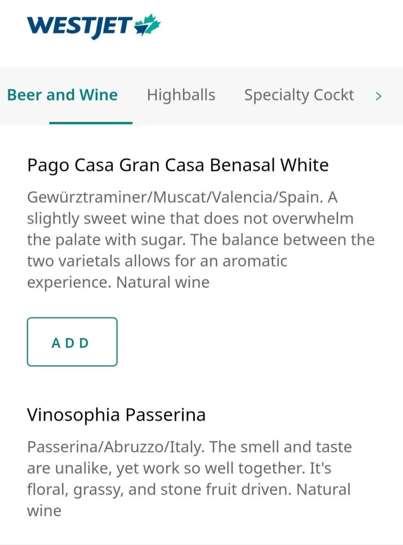Click "slightly sweet wine" description line
This screenshot has width=403, height=545.
(x=190, y=218)
